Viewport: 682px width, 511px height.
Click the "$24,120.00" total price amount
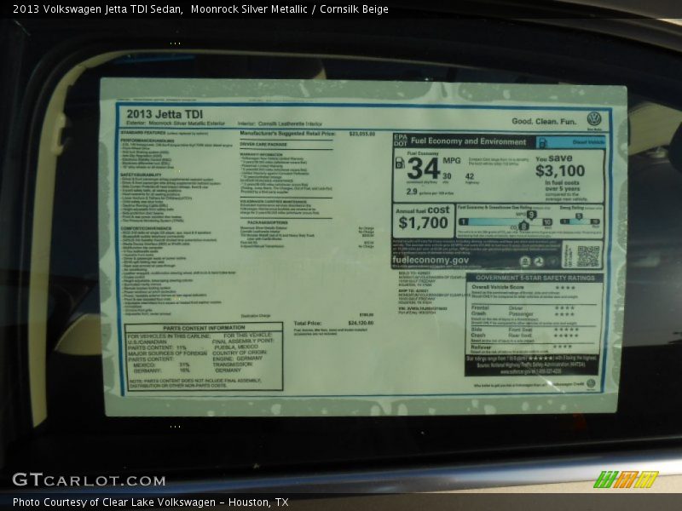tap(361, 324)
